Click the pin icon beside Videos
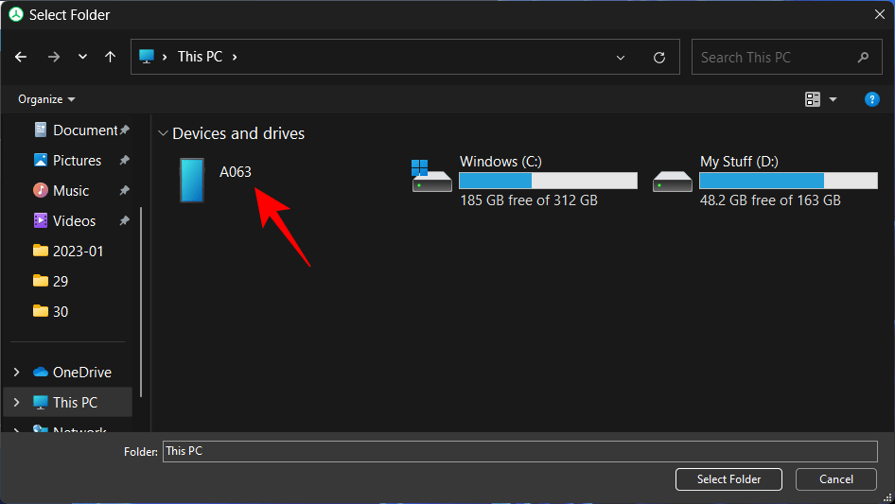 pos(125,220)
